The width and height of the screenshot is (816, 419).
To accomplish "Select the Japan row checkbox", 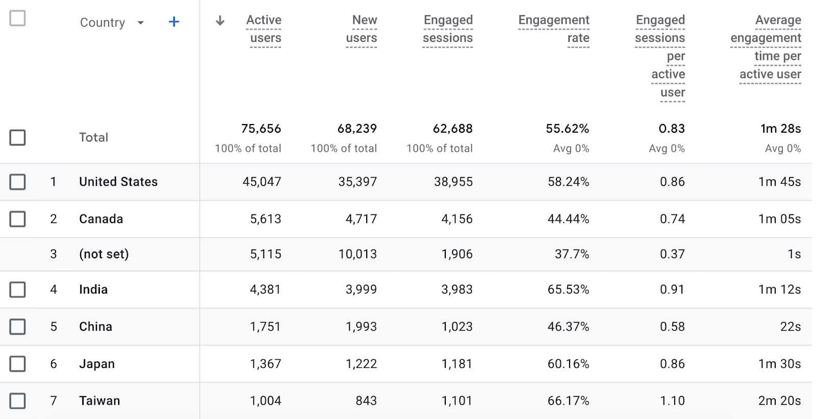I will point(17,363).
